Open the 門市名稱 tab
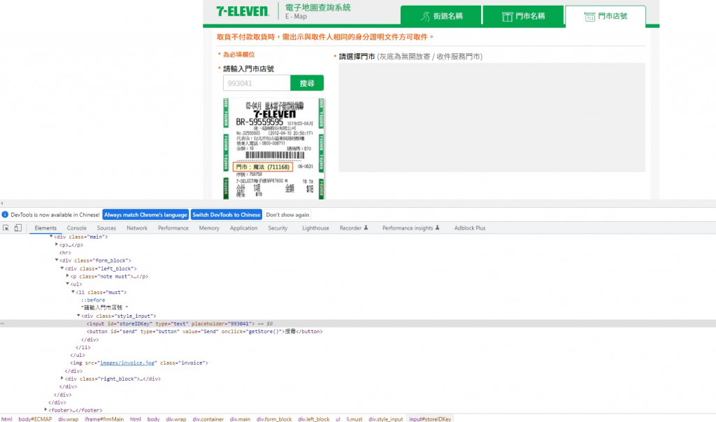The width and height of the screenshot is (716, 422). tap(523, 15)
